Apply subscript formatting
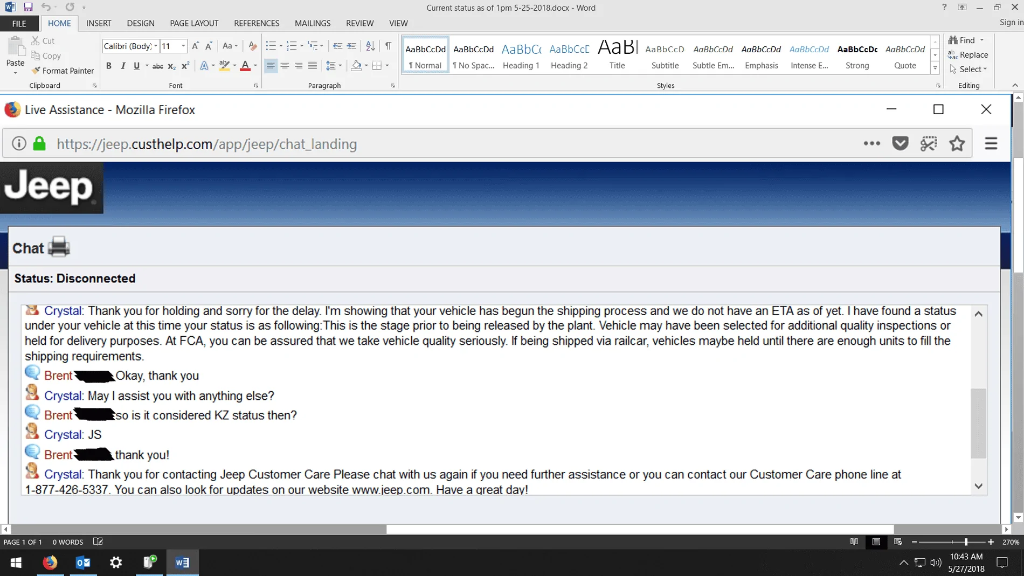 point(172,66)
